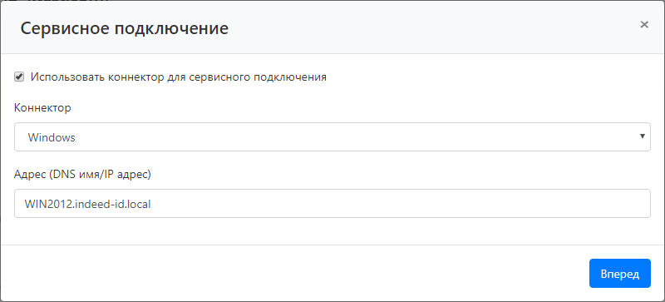Viewport: 665px width, 302px height.
Task: Click the Коннектор field label
Action: 43,108
